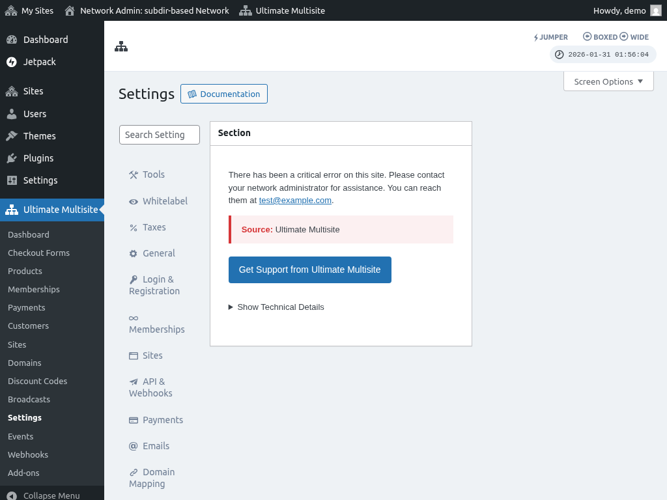Open Memberships in the left admin submenu

34,290
